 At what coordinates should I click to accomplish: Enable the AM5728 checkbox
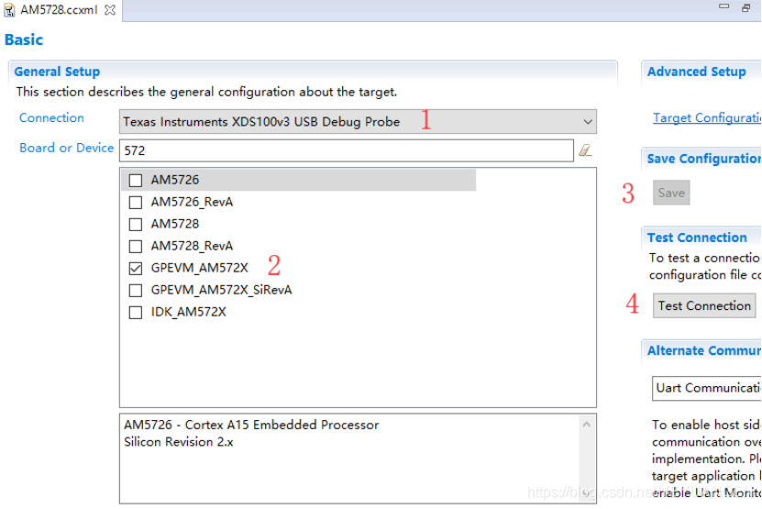tap(136, 224)
